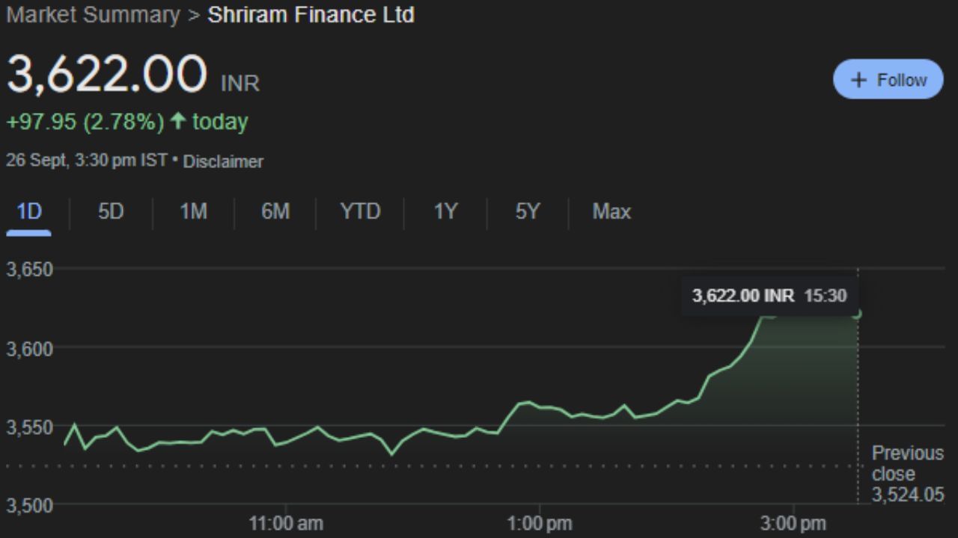Click the 3,622.00 INR 15:30 chart tooltip

coord(769,296)
